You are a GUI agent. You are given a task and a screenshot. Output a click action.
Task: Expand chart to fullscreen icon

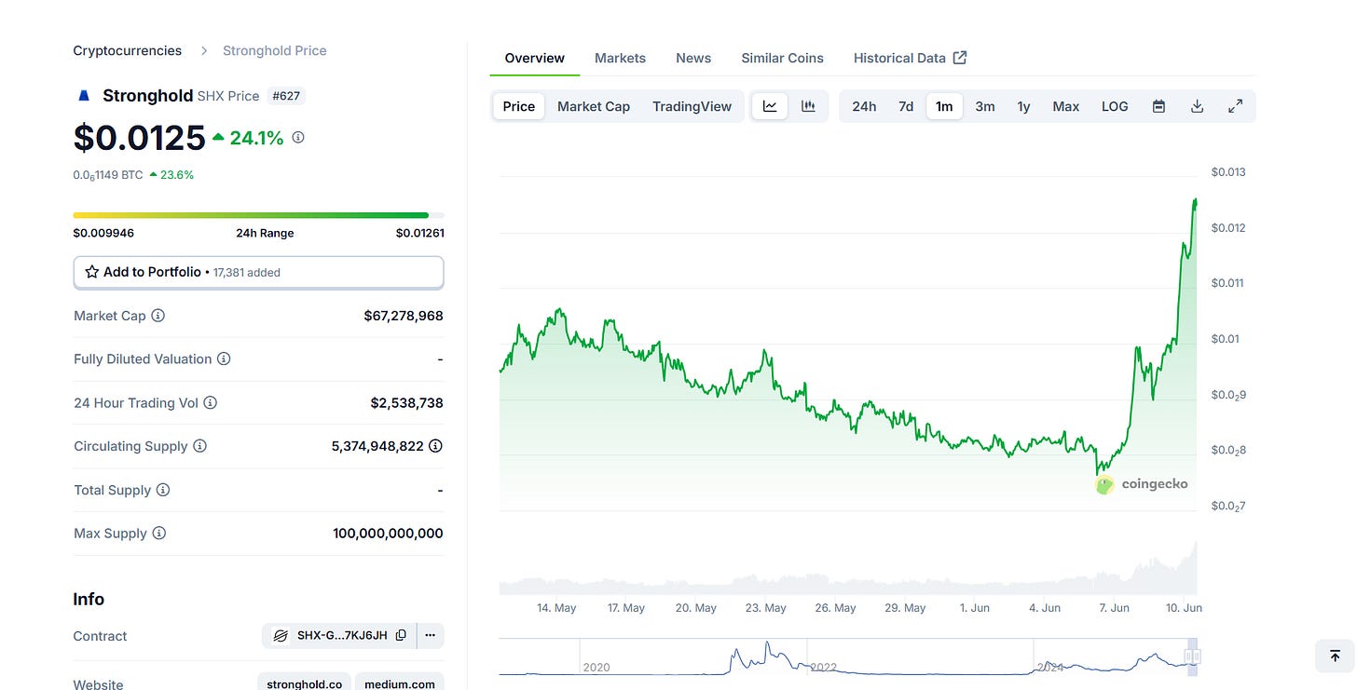pyautogui.click(x=1235, y=106)
